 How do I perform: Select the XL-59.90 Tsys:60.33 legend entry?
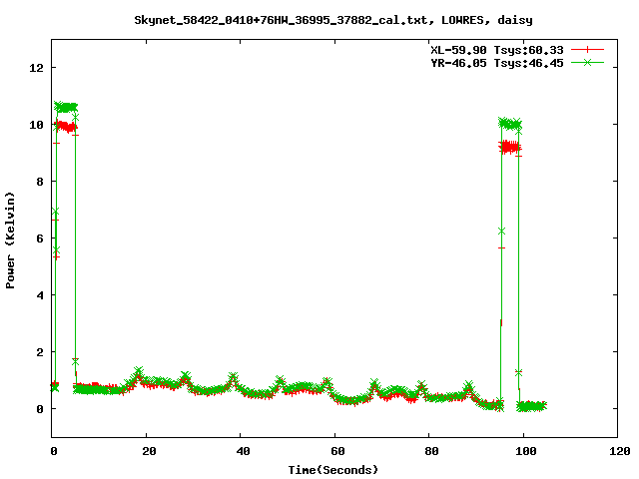pos(497,50)
